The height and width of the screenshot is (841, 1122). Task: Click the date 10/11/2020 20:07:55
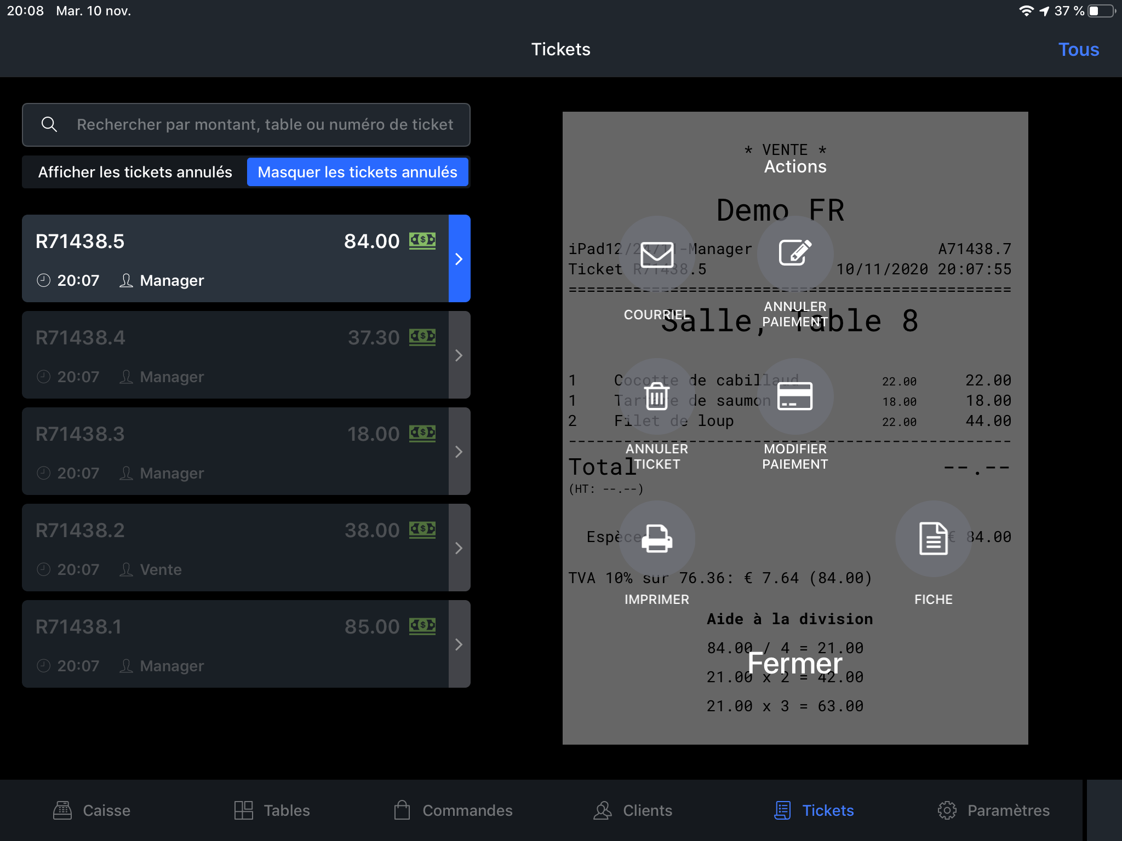tap(924, 269)
